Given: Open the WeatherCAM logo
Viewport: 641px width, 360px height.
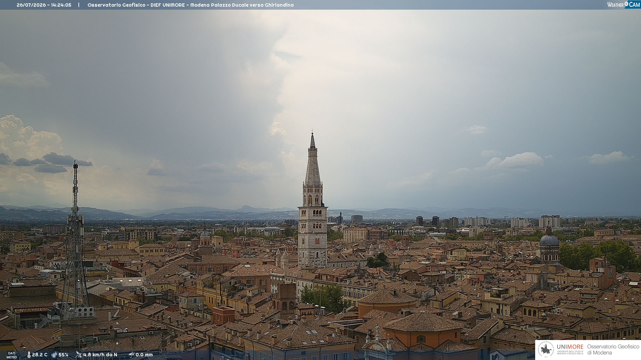Looking at the screenshot, I should (x=624, y=5).
